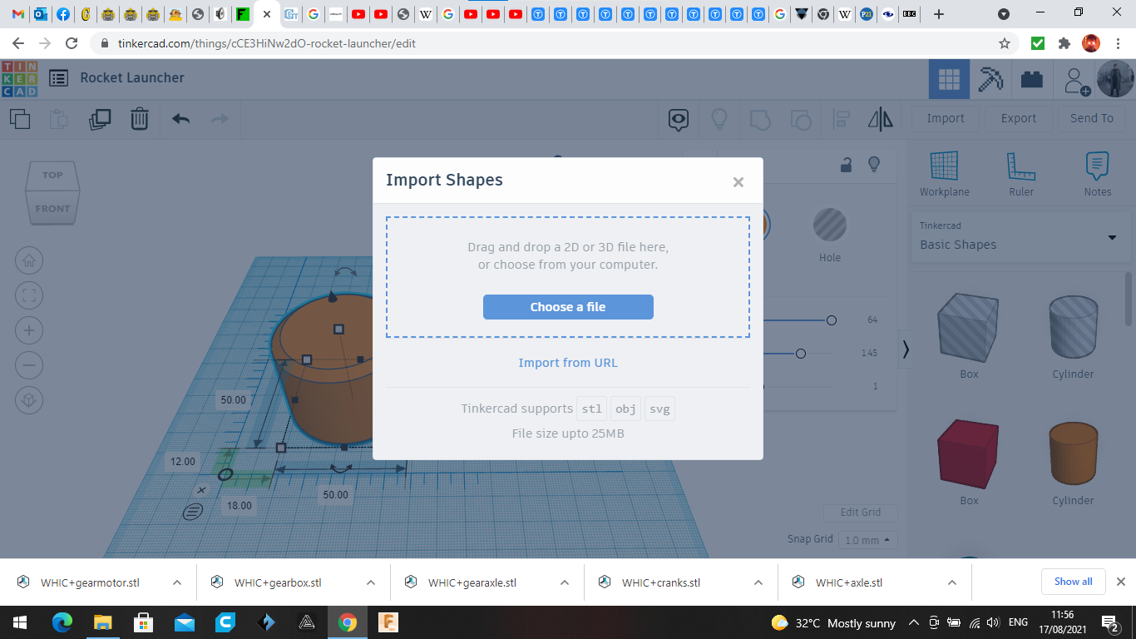1136x639 pixels.
Task: Toggle the inspector hide-shape light bulb
Action: [874, 165]
